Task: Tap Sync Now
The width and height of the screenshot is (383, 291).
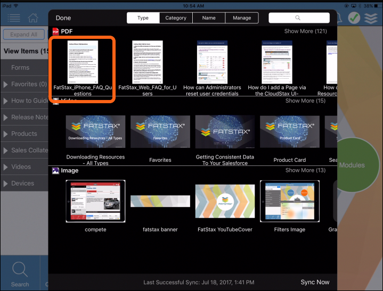Action: (315, 282)
